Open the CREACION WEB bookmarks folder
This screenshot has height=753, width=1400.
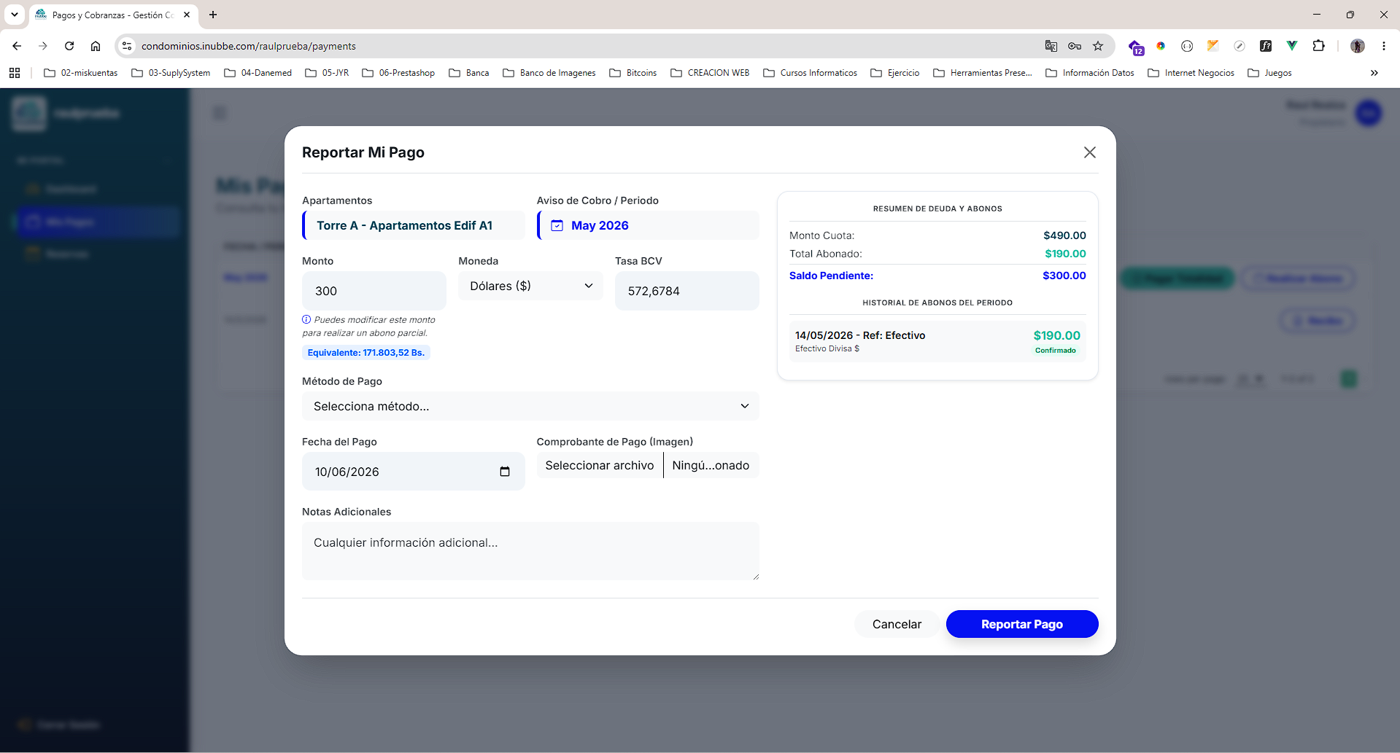pos(710,73)
